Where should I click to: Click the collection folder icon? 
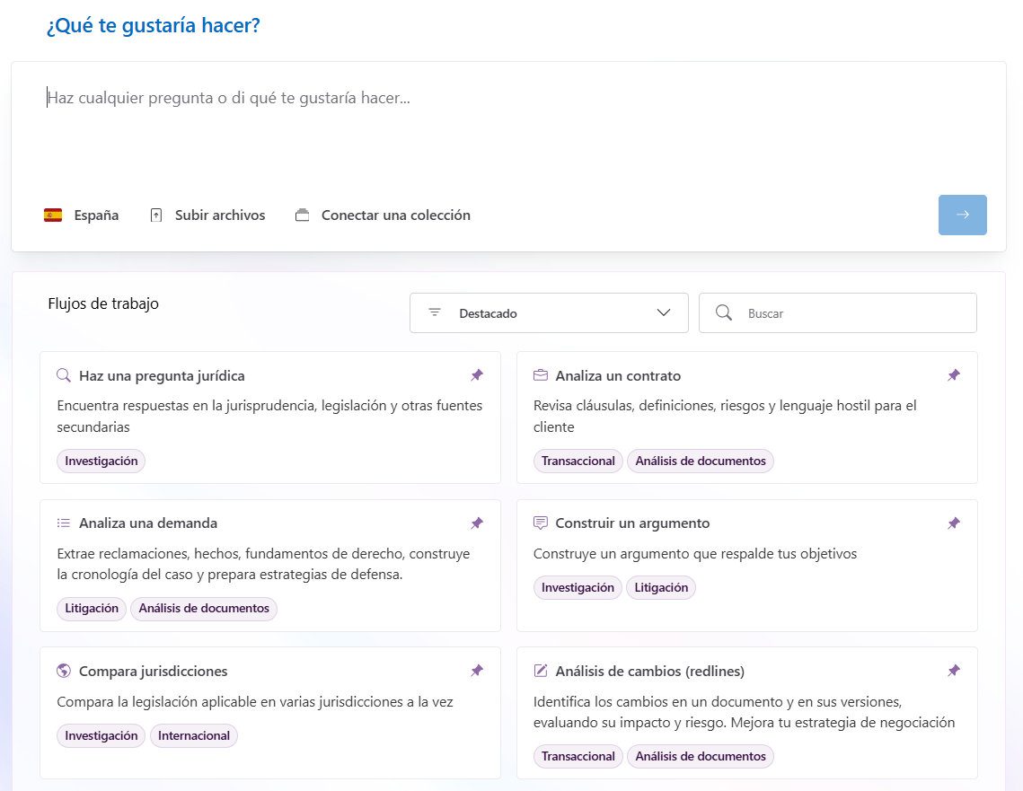pos(302,215)
